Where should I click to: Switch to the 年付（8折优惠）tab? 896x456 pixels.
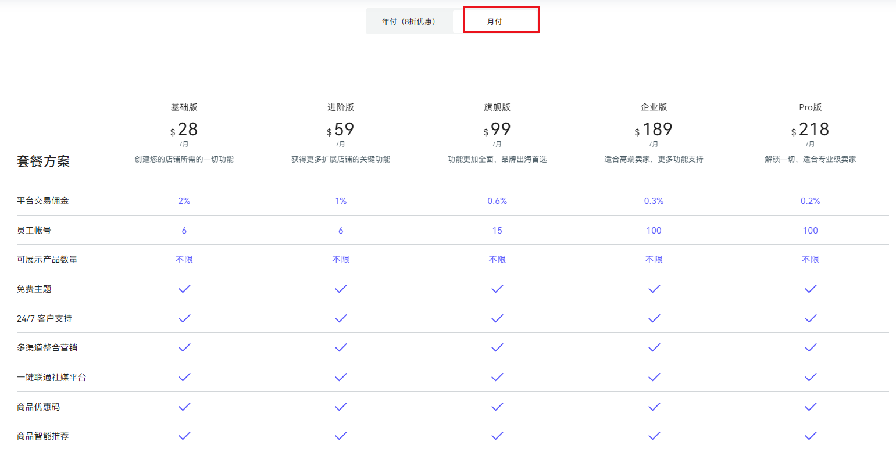click(x=409, y=20)
